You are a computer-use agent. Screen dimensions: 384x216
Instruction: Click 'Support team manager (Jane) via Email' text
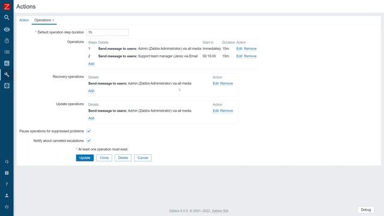point(168,56)
